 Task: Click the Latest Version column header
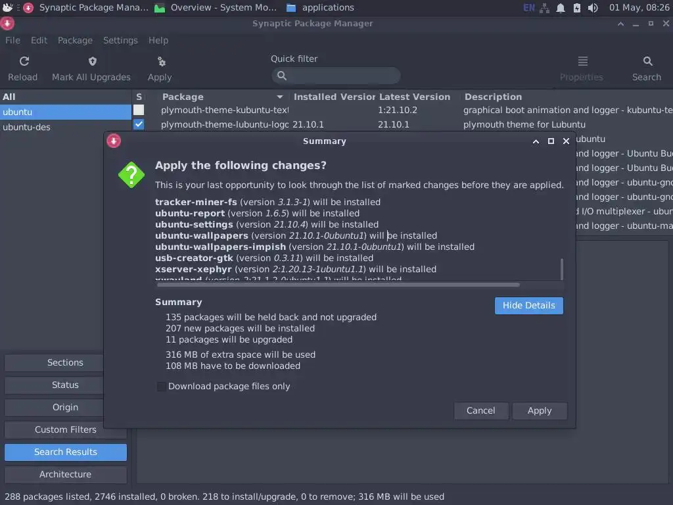[415, 97]
